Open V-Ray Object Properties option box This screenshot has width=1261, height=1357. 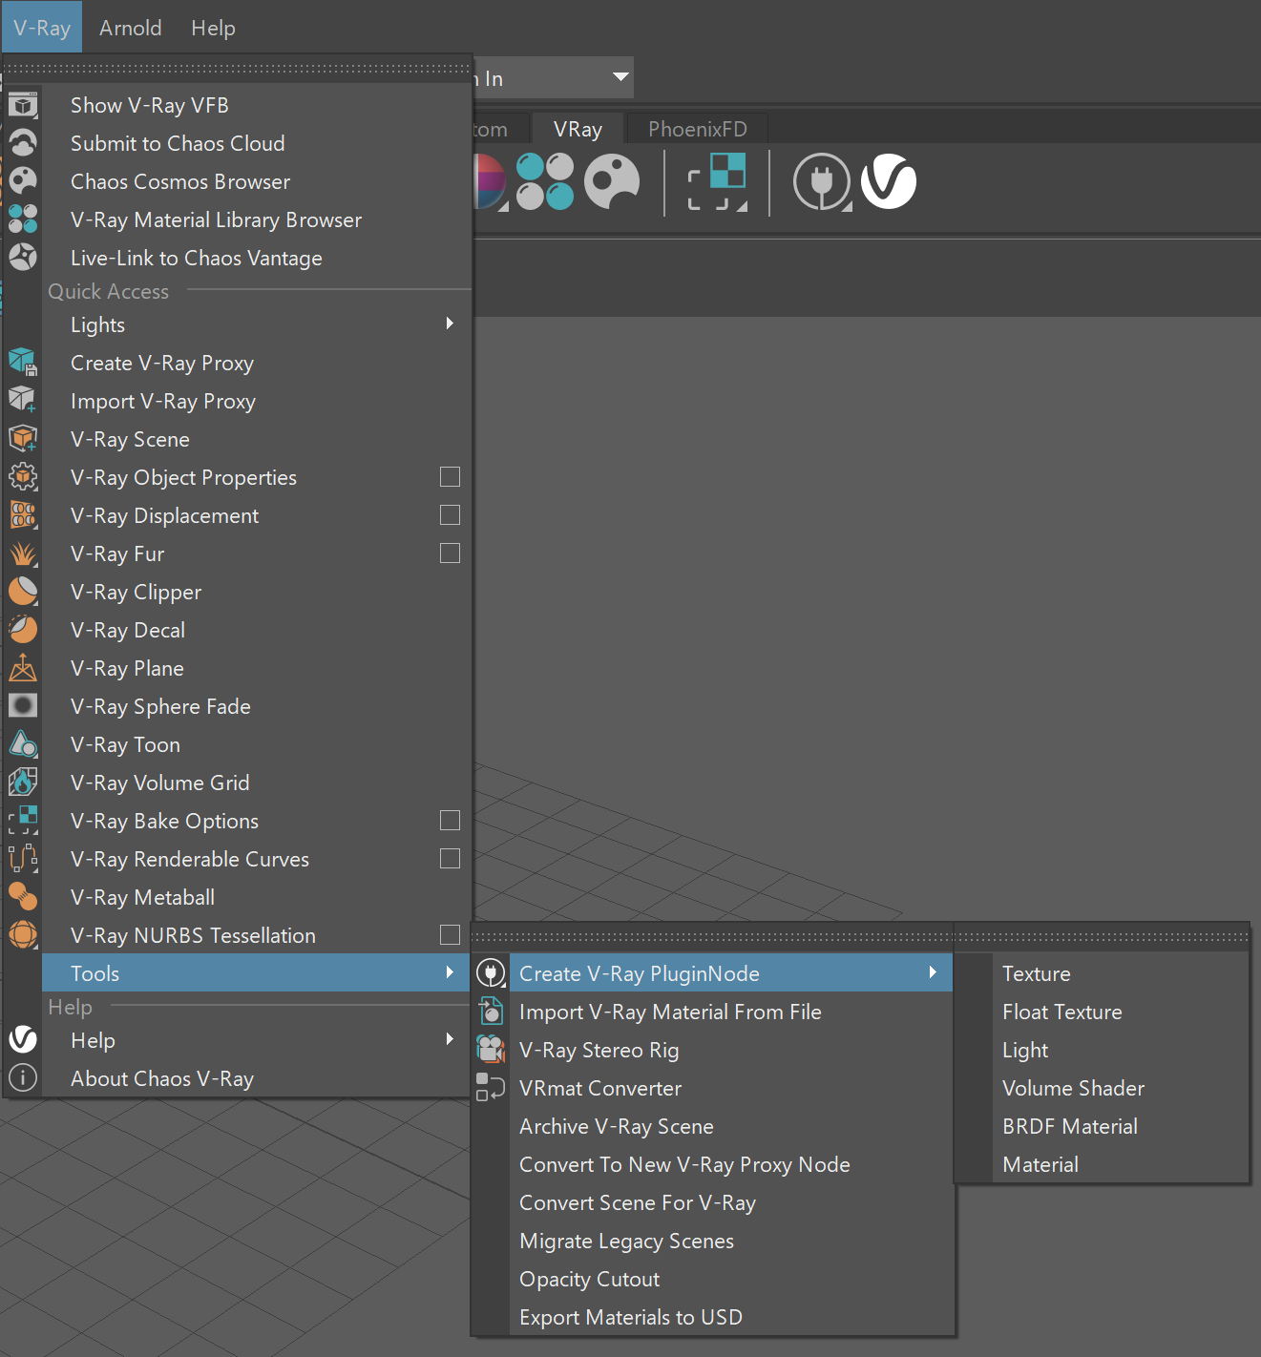point(450,476)
